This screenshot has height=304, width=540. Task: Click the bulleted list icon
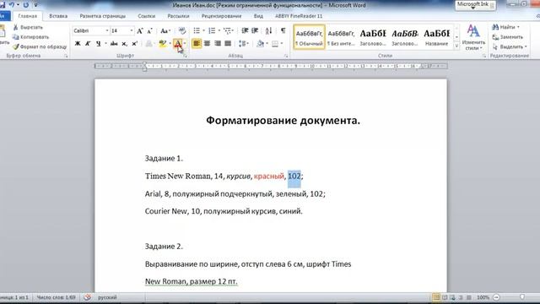(197, 31)
